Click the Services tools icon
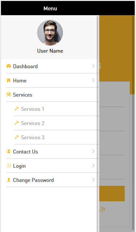Screen dimensions: 136x232 click(9, 94)
